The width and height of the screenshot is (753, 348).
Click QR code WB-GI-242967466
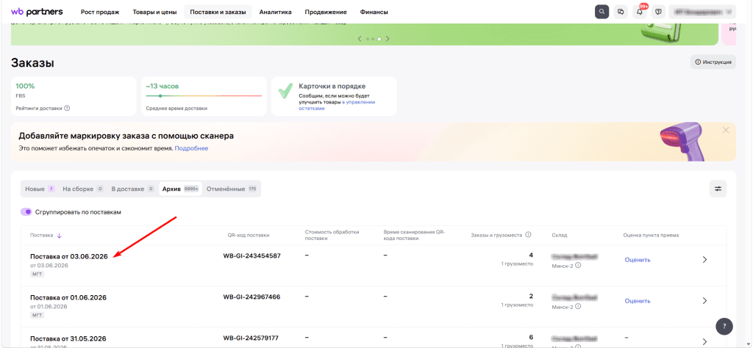click(x=251, y=297)
